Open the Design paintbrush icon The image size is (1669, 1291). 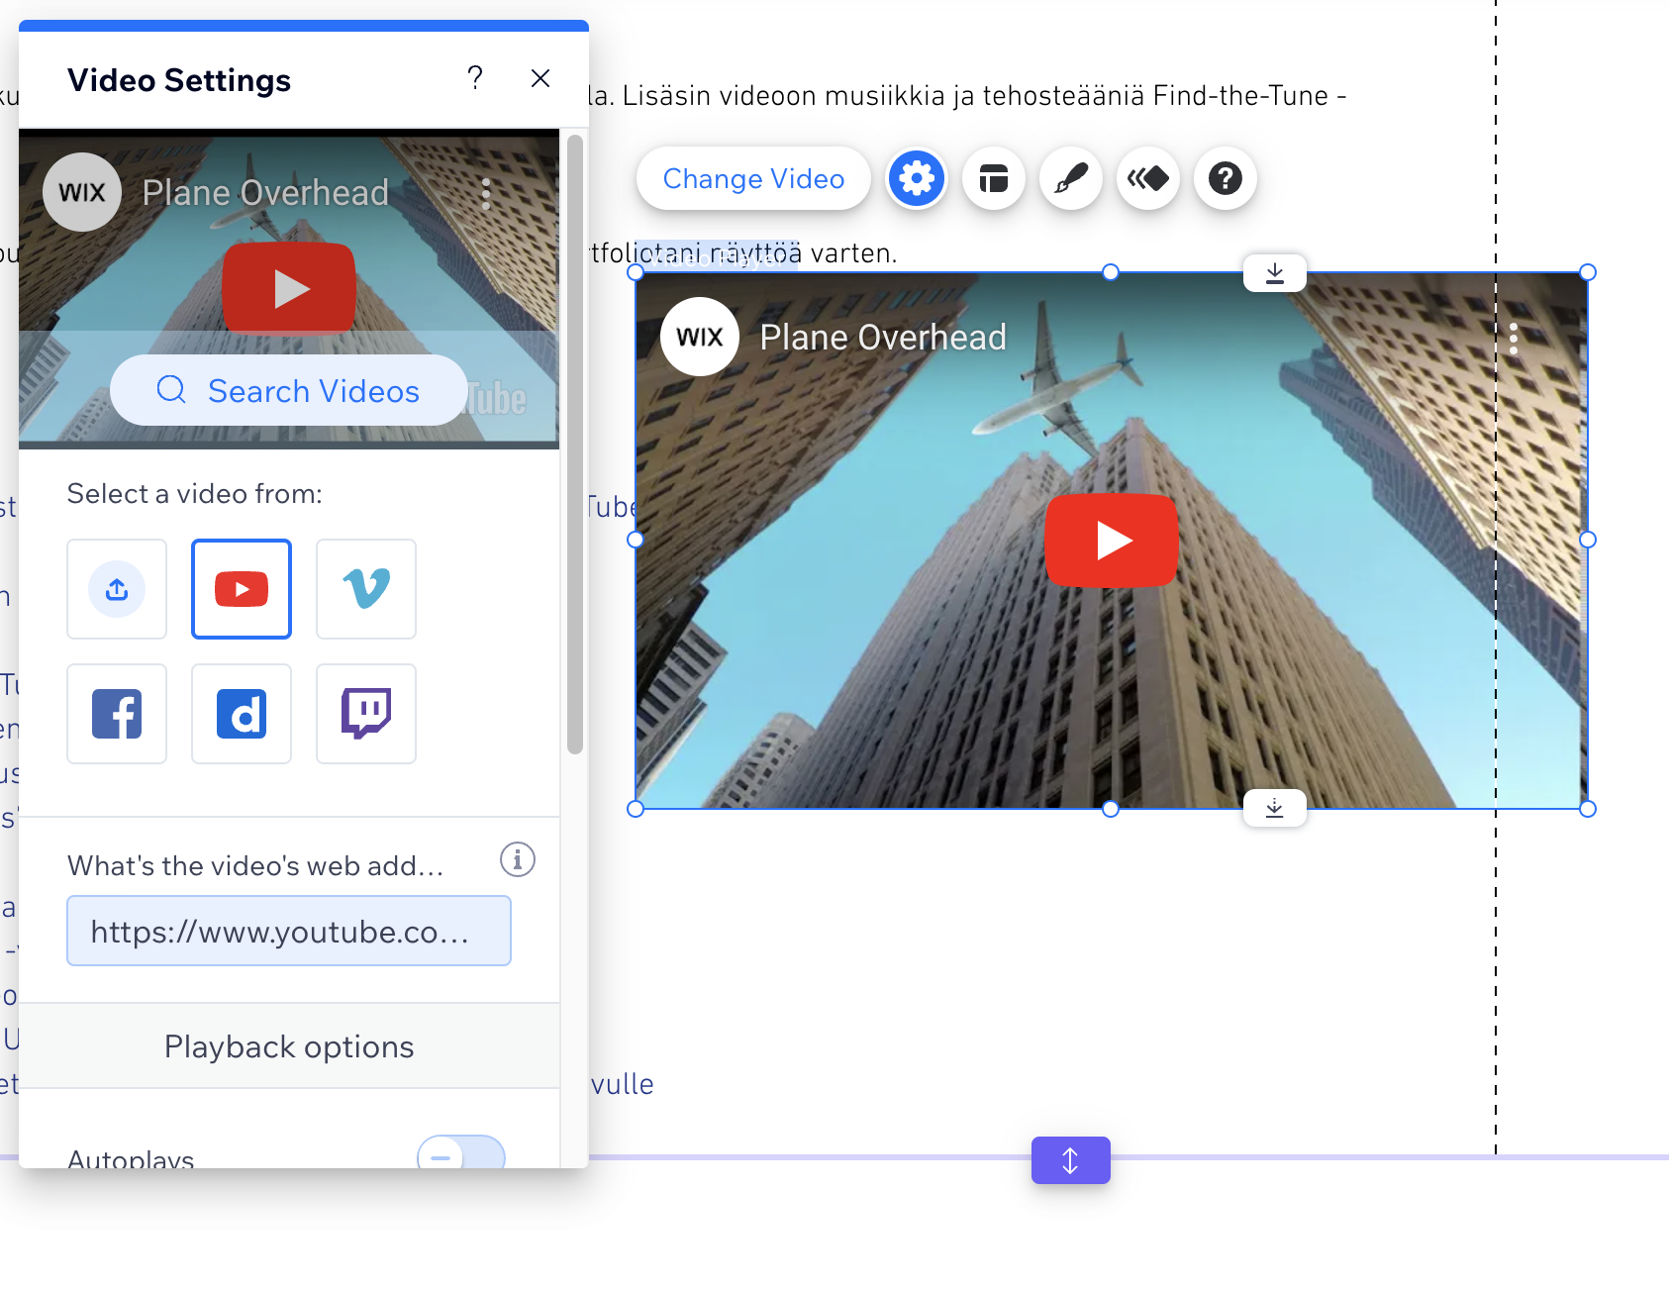1070,179
